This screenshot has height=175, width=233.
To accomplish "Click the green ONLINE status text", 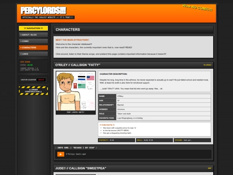I will point(30,65).
